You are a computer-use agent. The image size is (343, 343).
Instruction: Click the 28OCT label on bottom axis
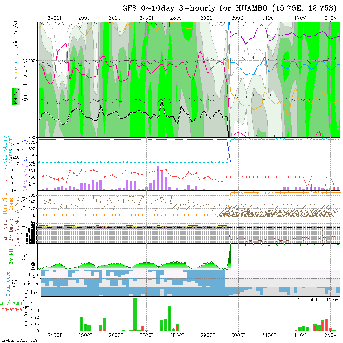[x=177, y=335]
